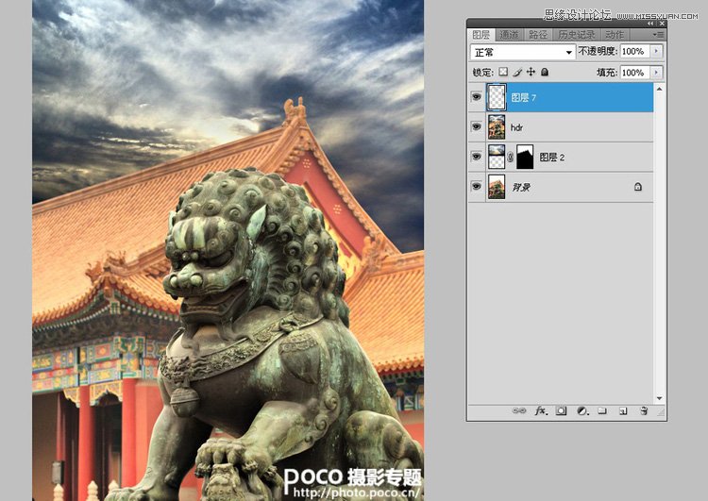
Task: Select the hdr layer thumbnail
Action: tap(497, 126)
